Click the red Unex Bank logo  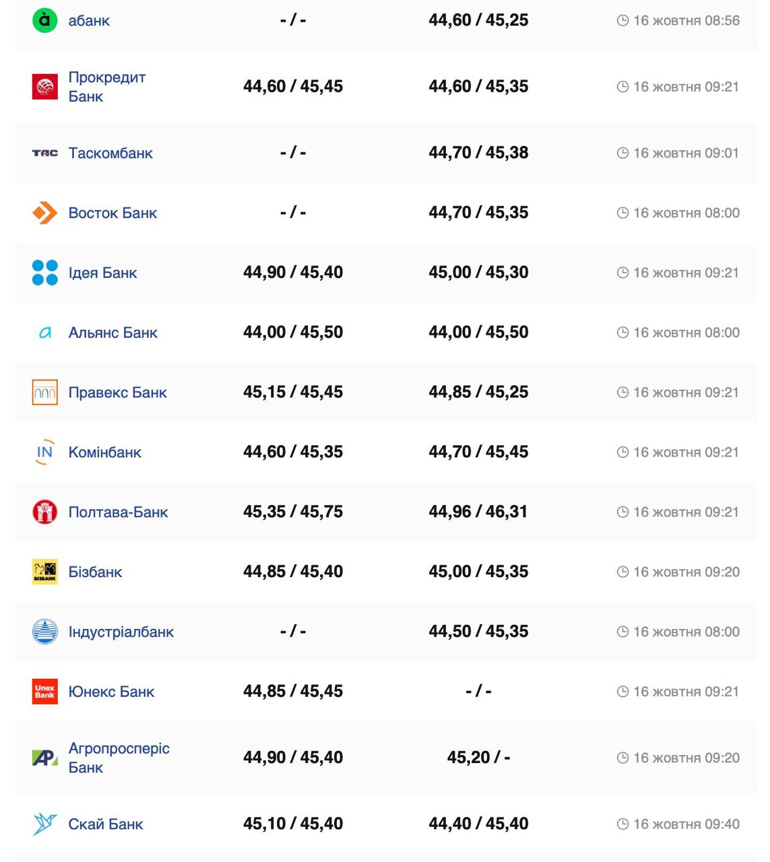pos(44,692)
